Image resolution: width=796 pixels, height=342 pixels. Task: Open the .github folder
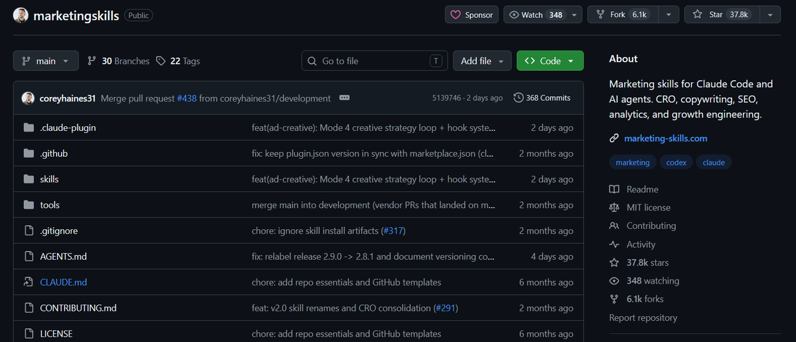[54, 153]
